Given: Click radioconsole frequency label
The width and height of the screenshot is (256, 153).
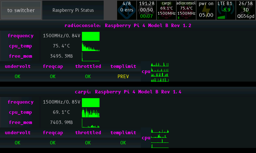Looking at the screenshot, I should 20,36.
